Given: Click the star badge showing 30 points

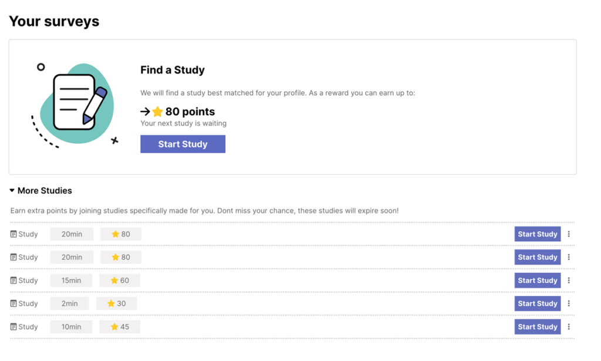Looking at the screenshot, I should click(x=117, y=303).
